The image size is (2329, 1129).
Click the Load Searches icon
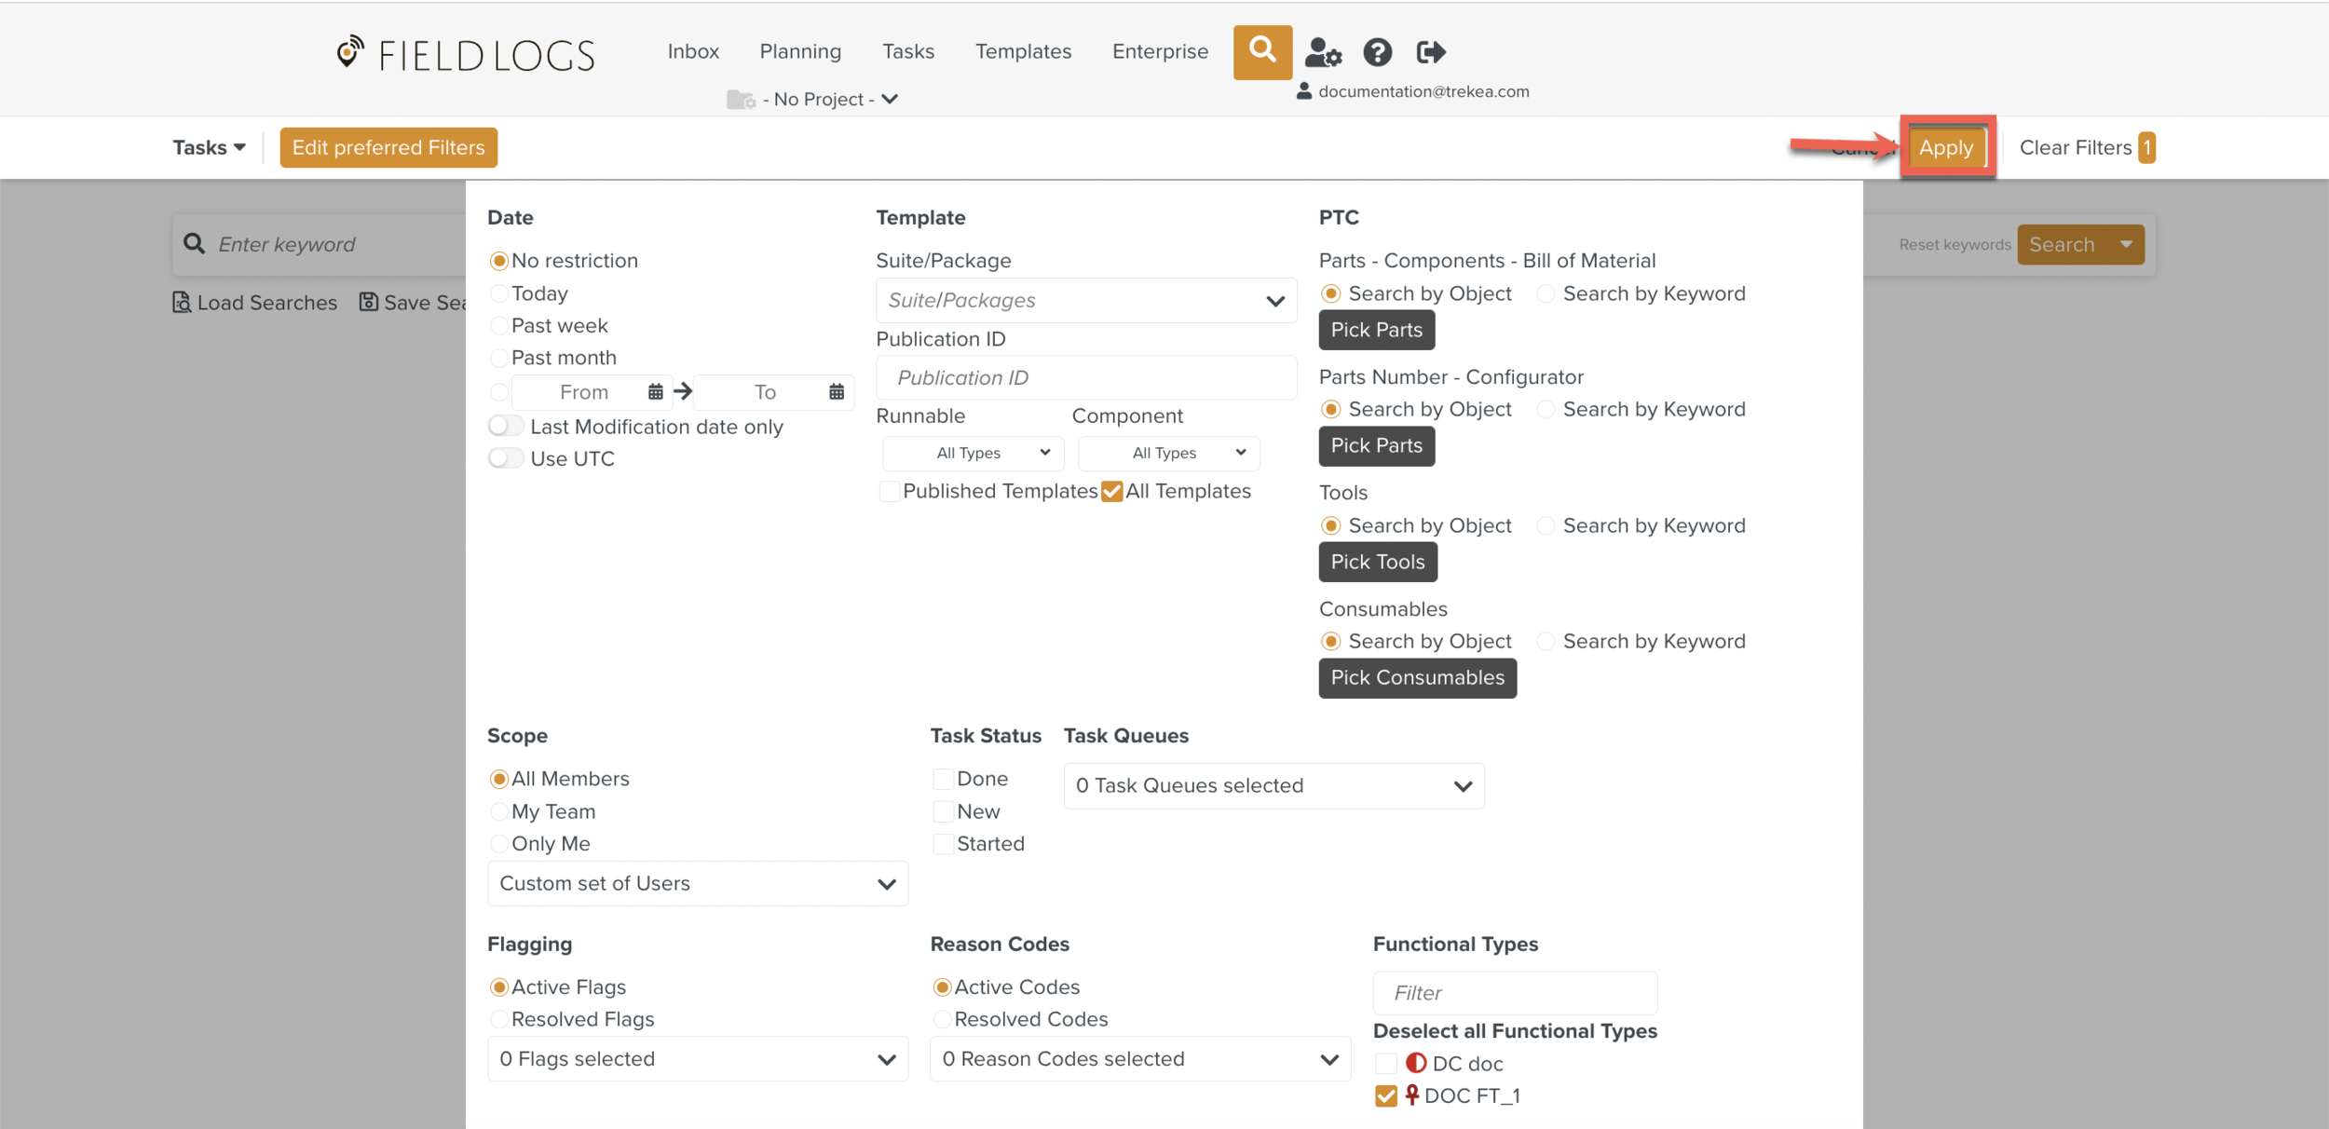[182, 302]
